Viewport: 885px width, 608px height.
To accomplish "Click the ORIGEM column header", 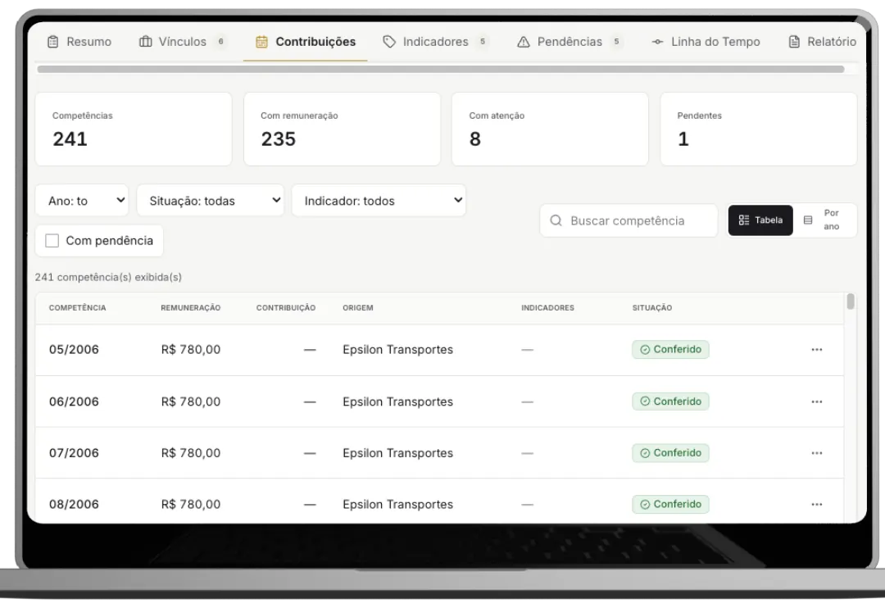I will tap(358, 308).
